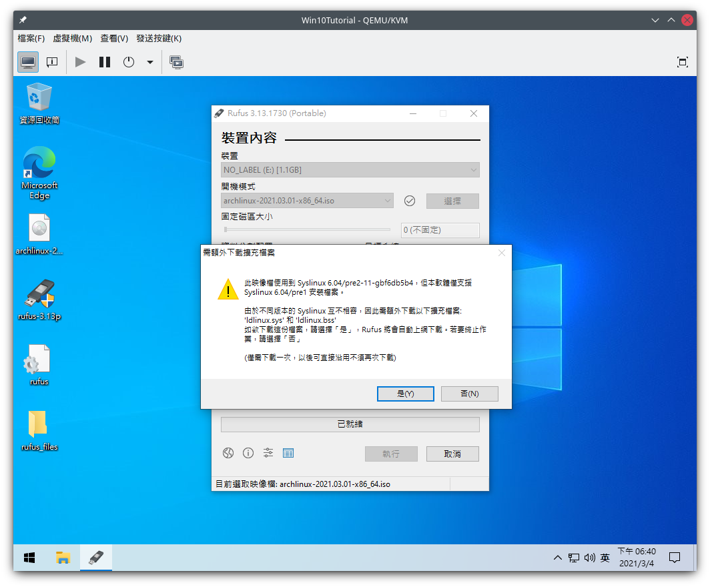
Task: Open the taskbar clock and date
Action: click(x=637, y=558)
